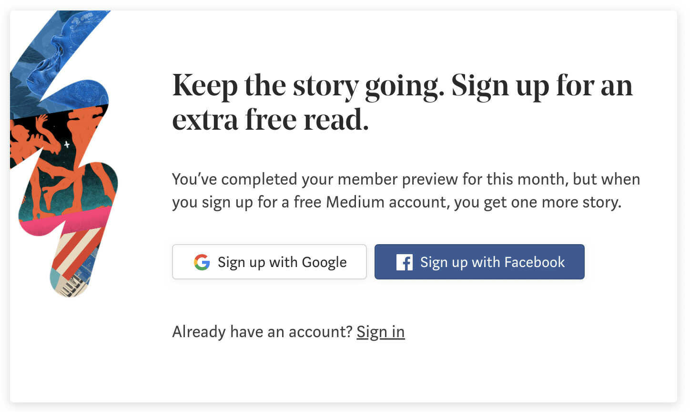Click the teal corner near the piano keys
The width and height of the screenshot is (690, 412).
pos(56,279)
